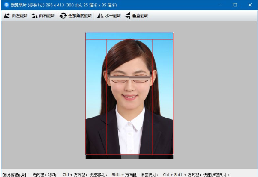This screenshot has height=177, width=258.
Task: Click the top-right crop corner handle
Action: [x=173, y=32]
